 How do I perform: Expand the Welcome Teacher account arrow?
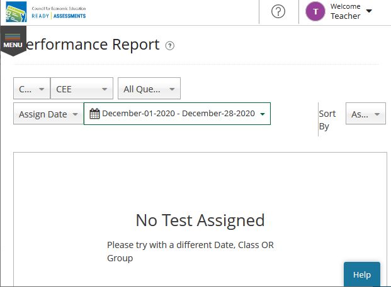[x=369, y=11]
